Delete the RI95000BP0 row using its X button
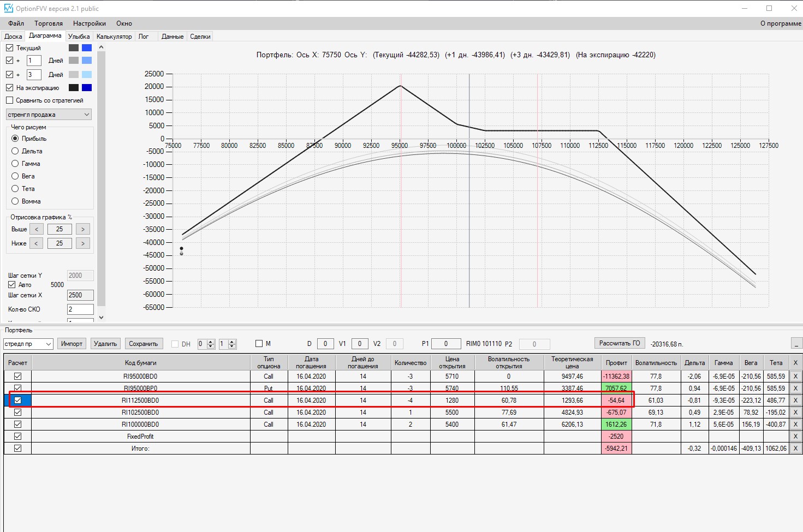This screenshot has width=803, height=532. pyautogui.click(x=795, y=388)
